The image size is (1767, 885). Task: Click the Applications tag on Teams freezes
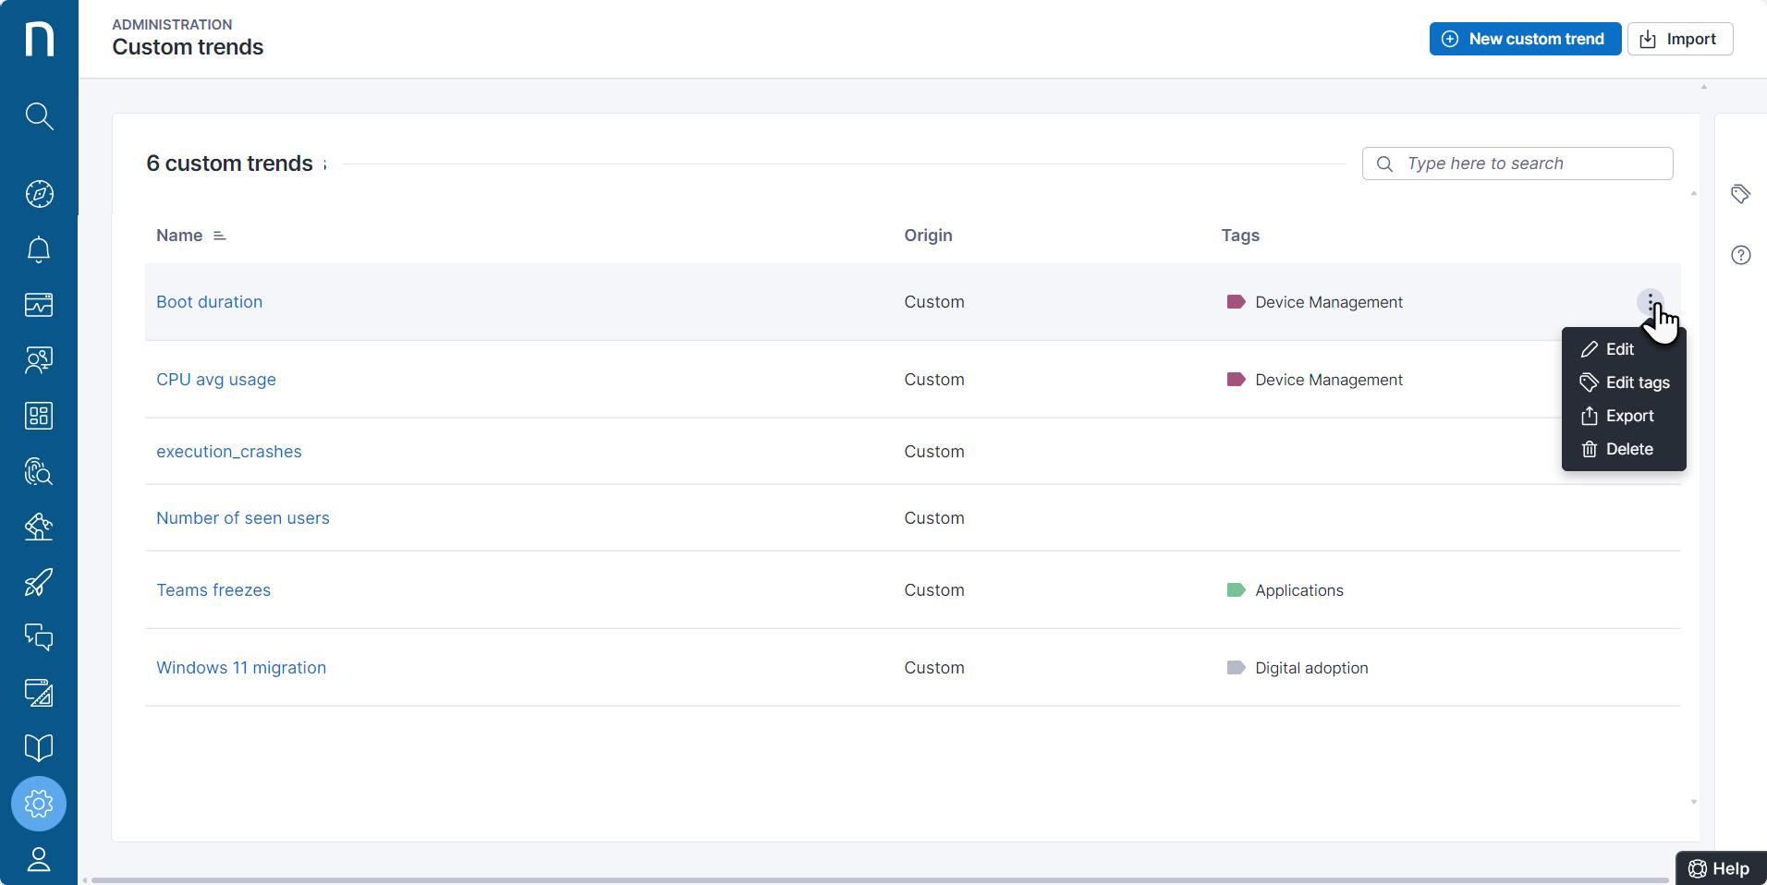(1285, 590)
